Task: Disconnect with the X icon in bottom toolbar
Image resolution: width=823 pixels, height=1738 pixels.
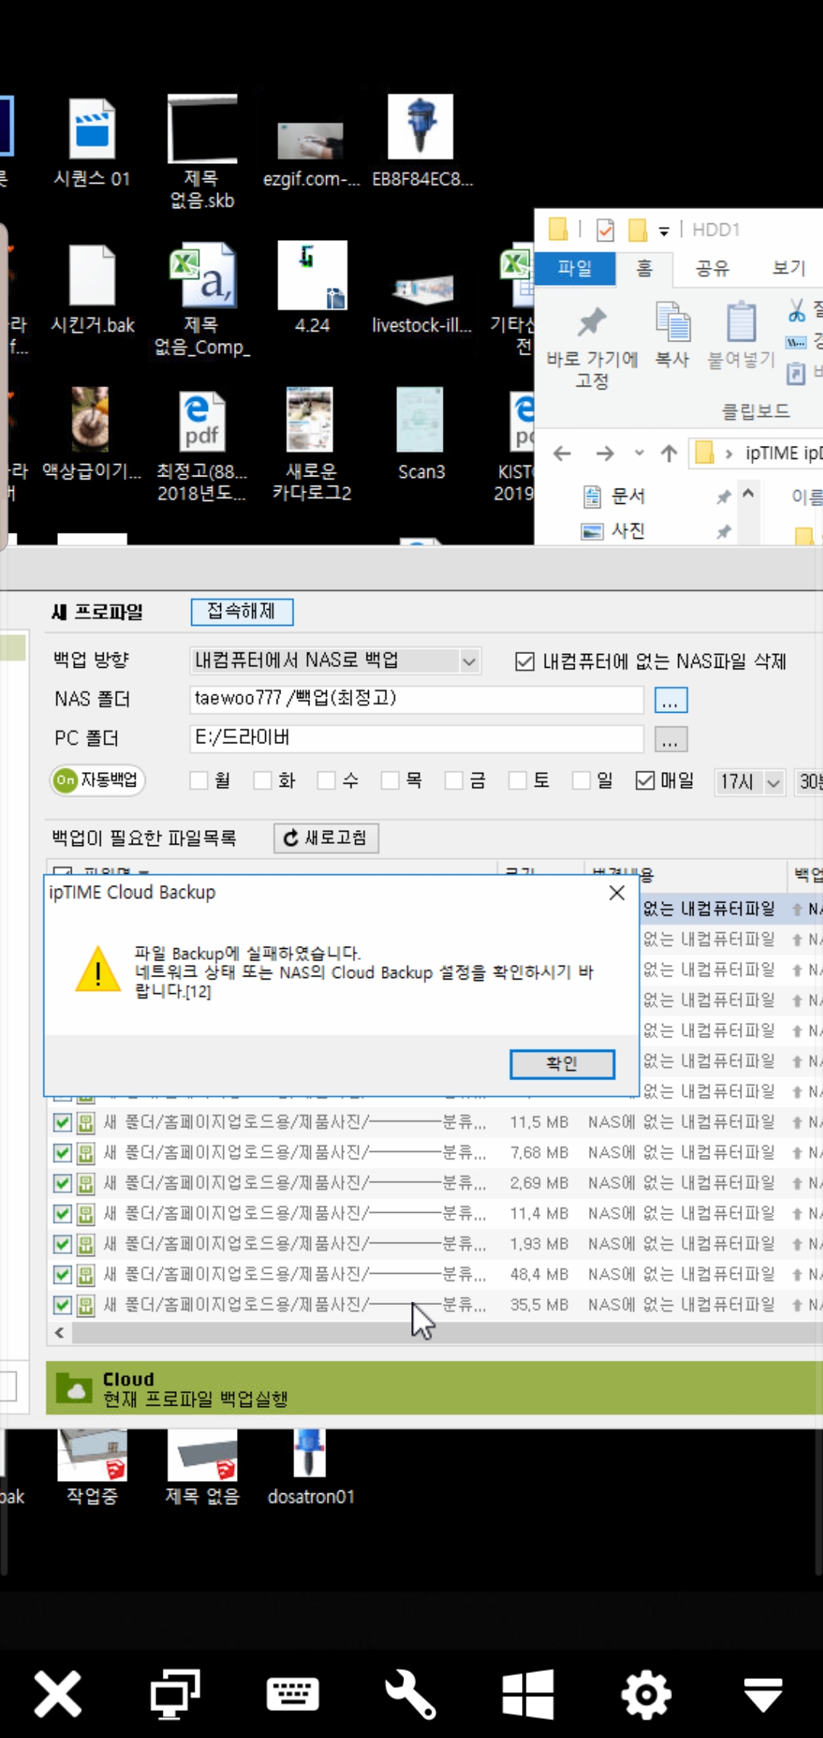Action: click(x=58, y=1694)
